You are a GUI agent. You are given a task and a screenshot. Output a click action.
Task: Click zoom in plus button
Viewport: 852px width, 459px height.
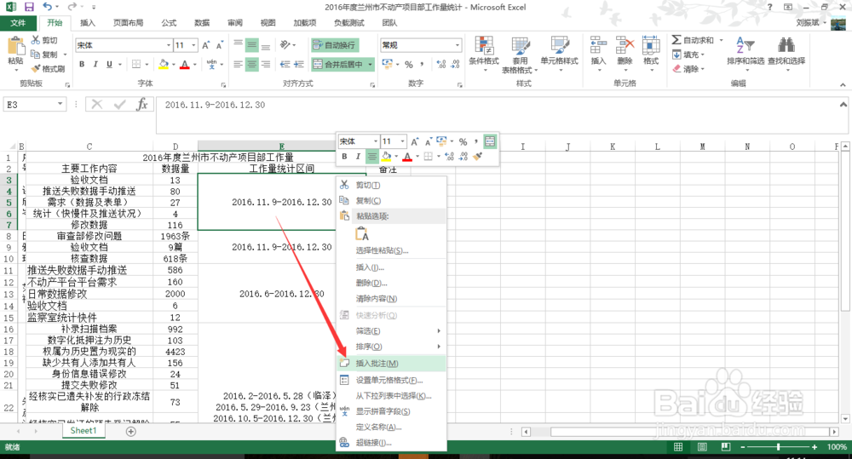(x=814, y=446)
